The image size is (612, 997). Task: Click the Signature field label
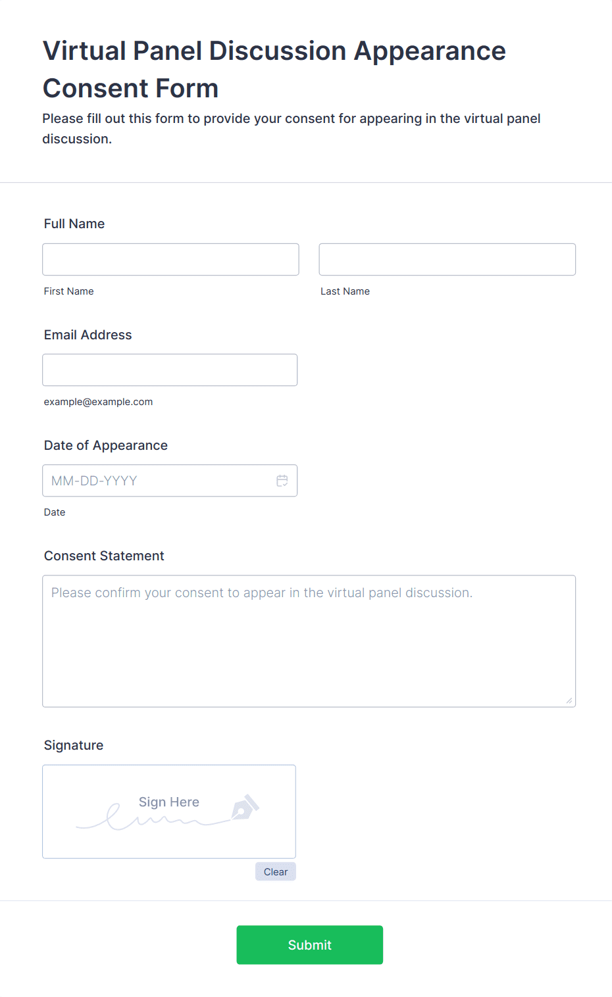[x=74, y=745]
